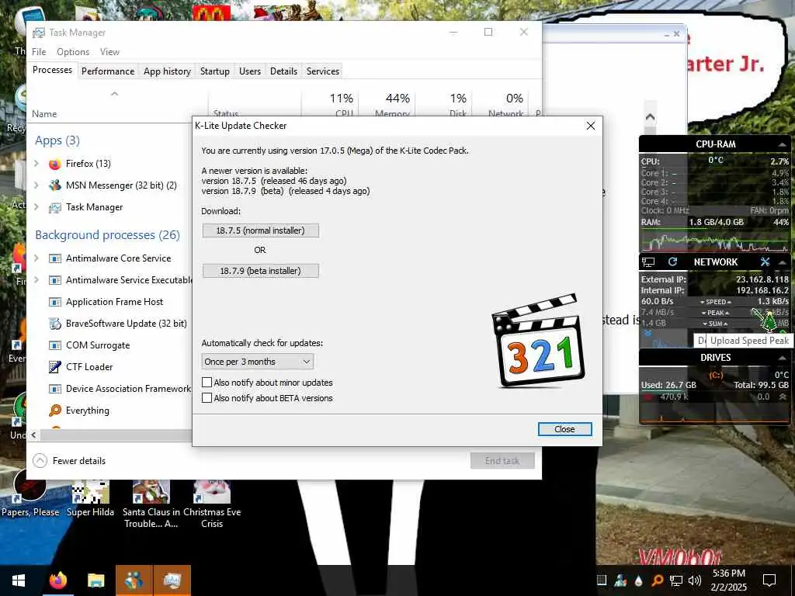Click the Everything search tray icon
The height and width of the screenshot is (596, 795).
point(658,580)
